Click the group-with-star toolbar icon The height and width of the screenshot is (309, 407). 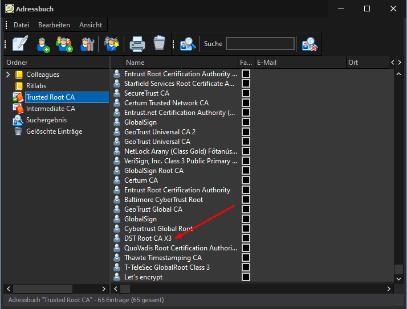click(x=111, y=44)
